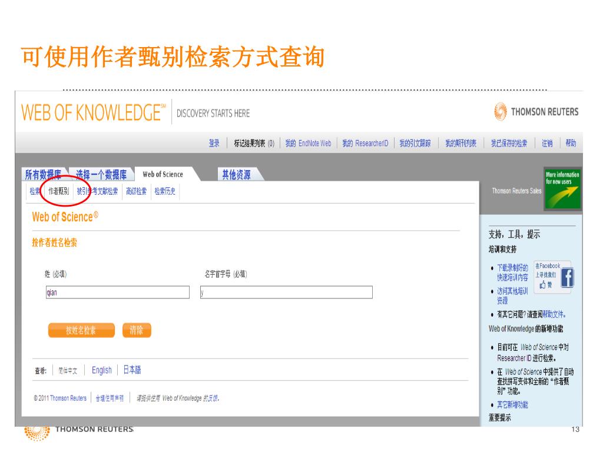This screenshot has width=603, height=452.
Task: Switch language to 日本語
Action: tap(132, 370)
